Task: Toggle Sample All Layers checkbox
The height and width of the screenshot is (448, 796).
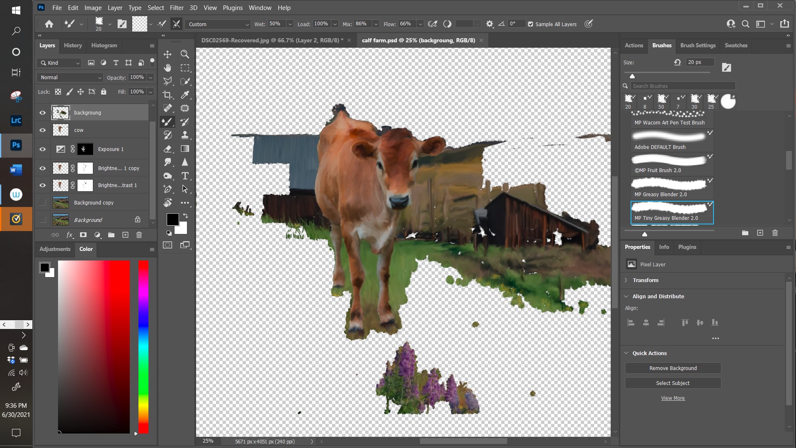Action: point(531,24)
